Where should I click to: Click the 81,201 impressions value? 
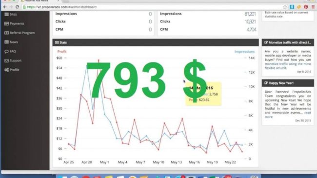point(250,14)
